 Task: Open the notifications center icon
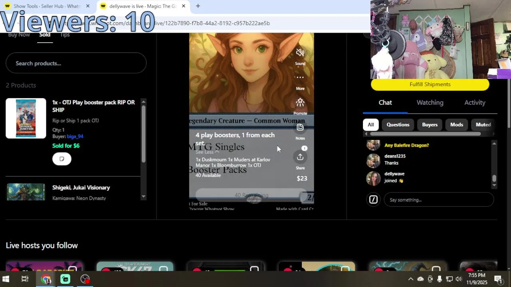(x=498, y=279)
